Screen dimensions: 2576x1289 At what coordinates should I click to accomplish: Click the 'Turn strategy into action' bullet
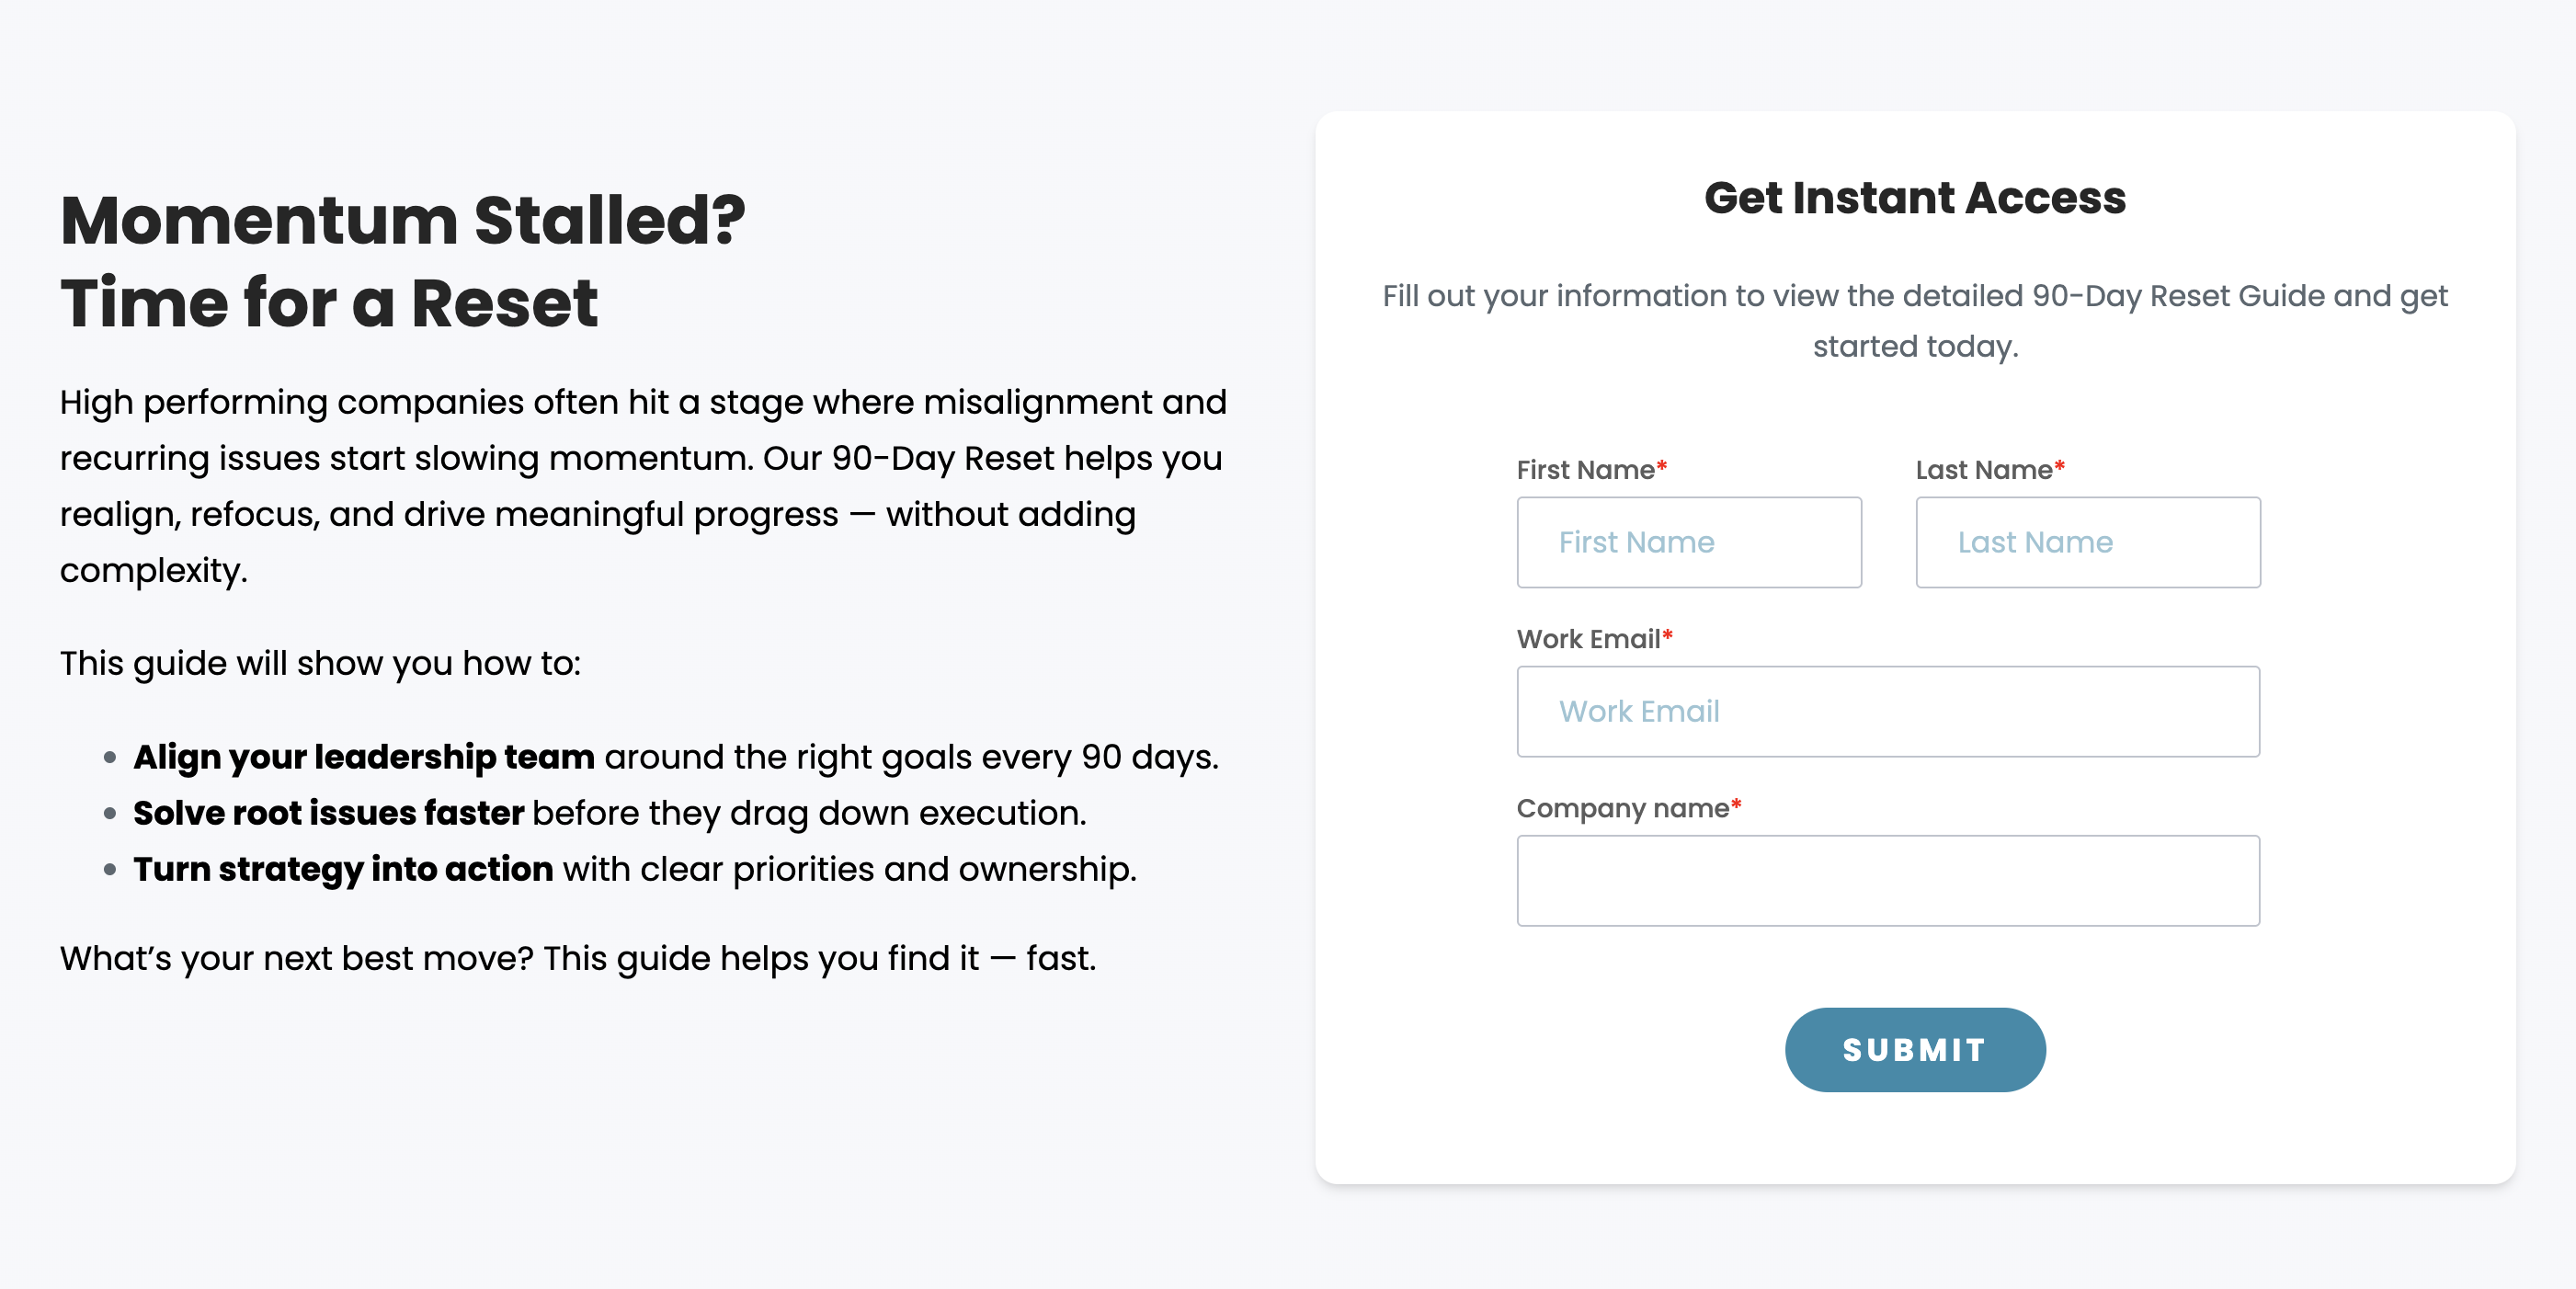pos(634,869)
